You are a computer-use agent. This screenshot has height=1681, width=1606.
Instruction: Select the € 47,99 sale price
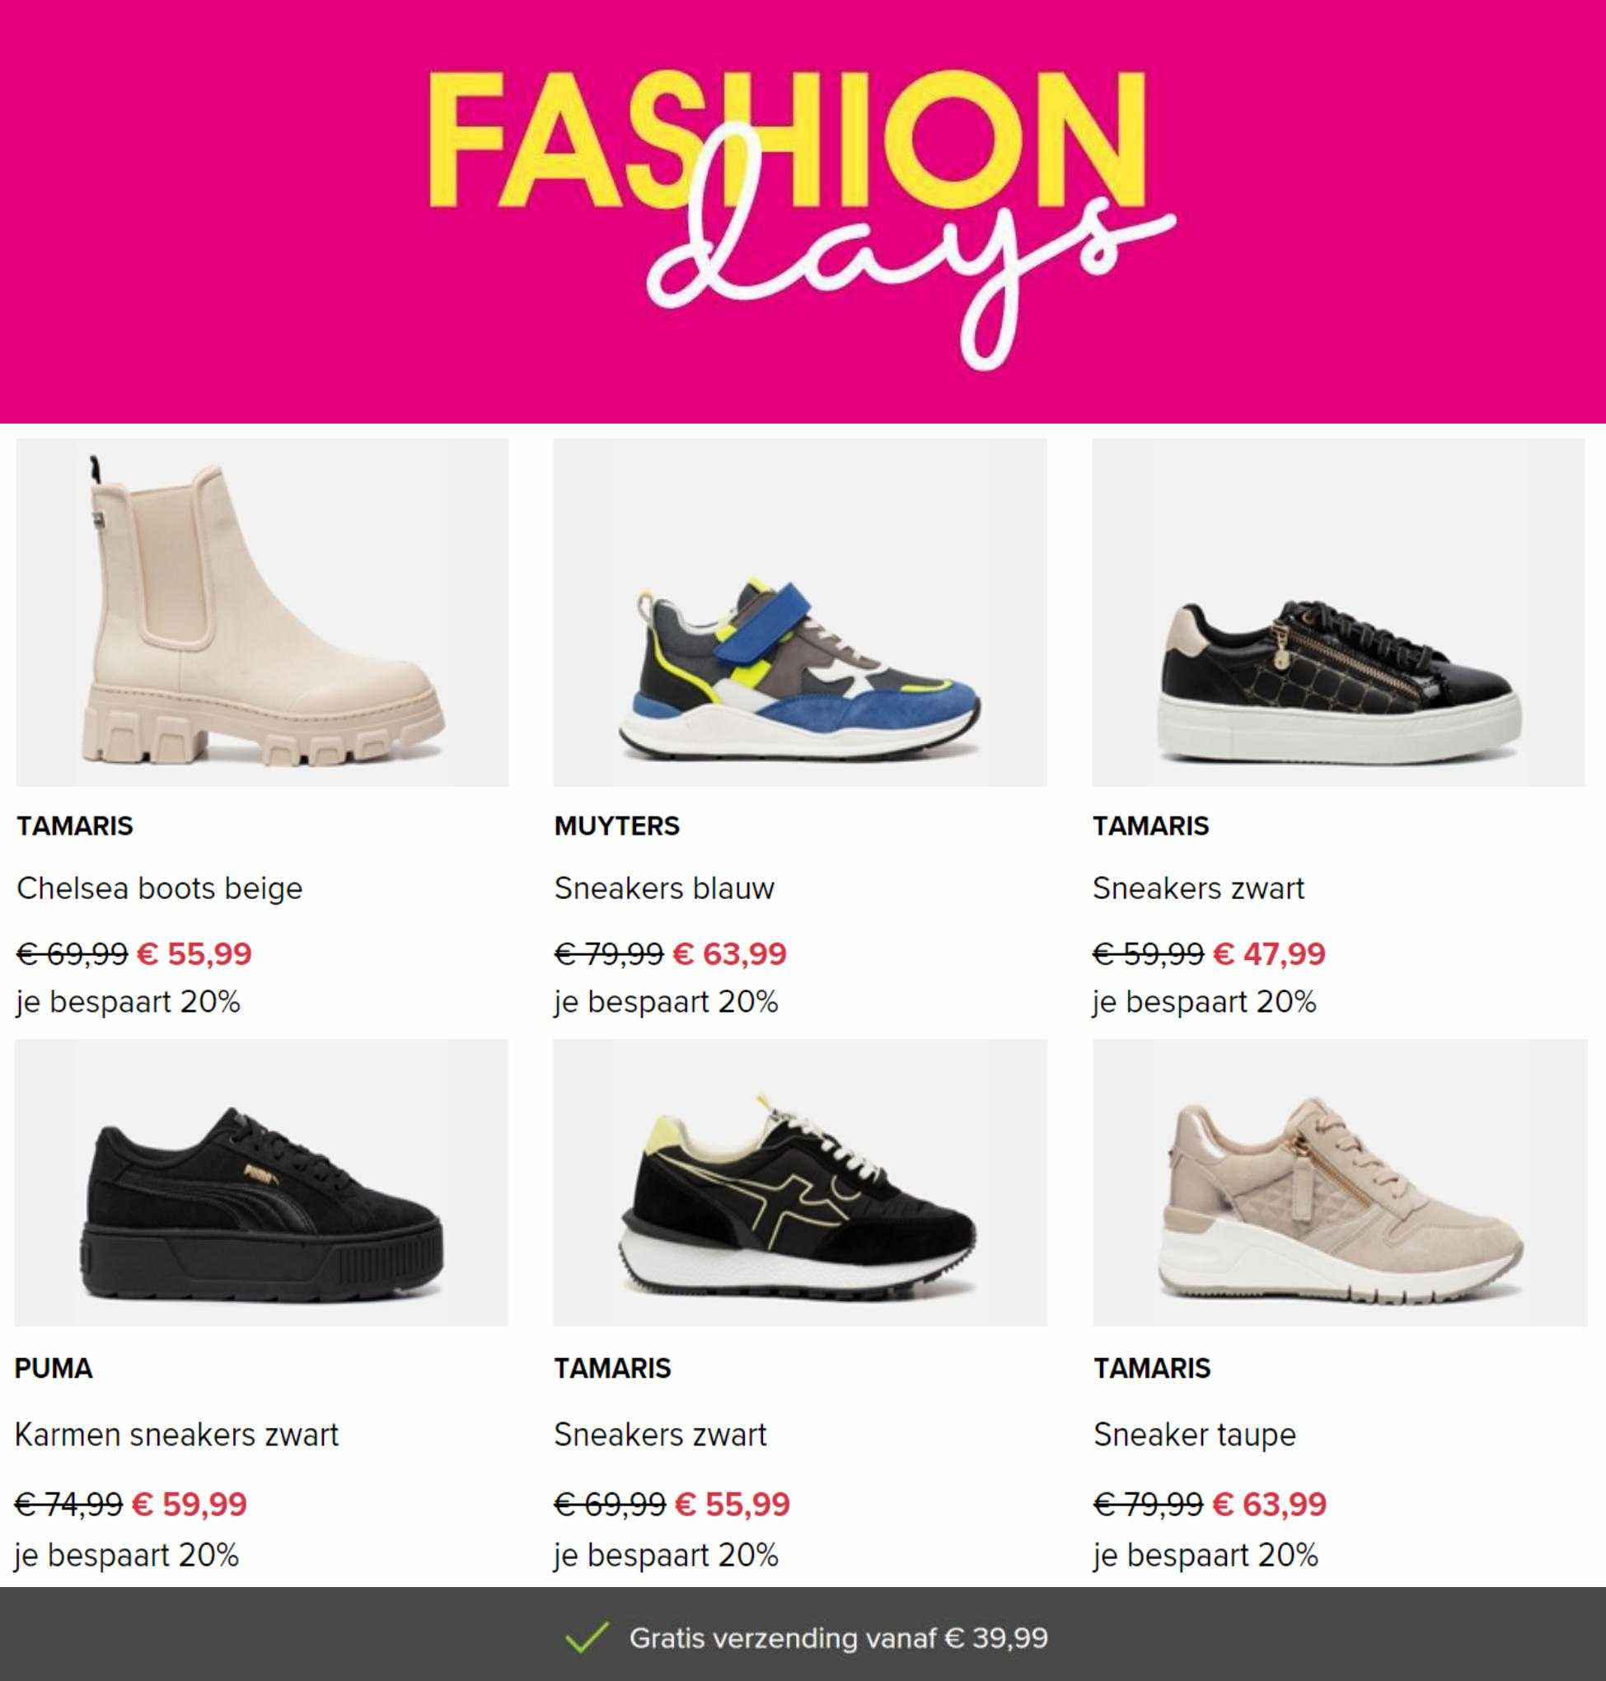[1270, 953]
